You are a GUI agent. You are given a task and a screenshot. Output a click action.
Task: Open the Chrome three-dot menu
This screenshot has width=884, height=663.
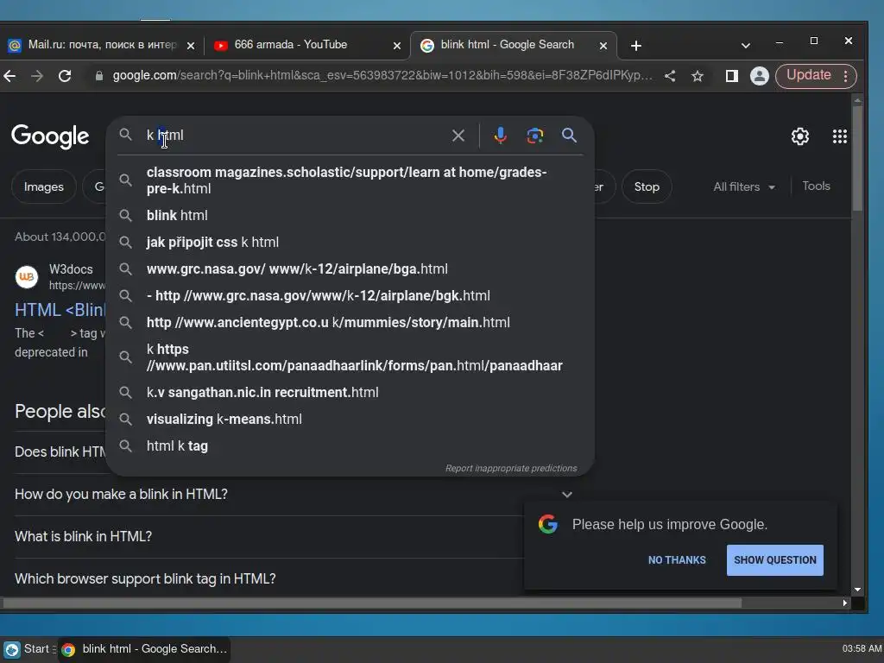pyautogui.click(x=846, y=76)
